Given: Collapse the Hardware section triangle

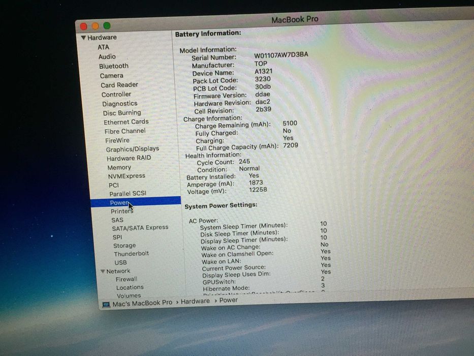Looking at the screenshot, I should pyautogui.click(x=83, y=38).
